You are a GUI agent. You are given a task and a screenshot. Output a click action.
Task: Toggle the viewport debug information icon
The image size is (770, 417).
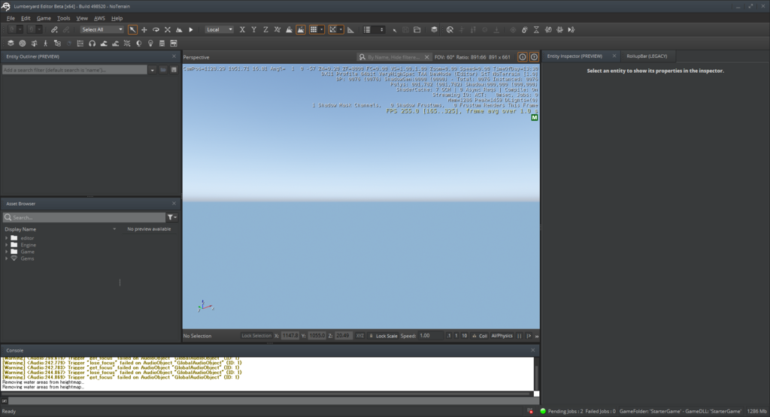523,57
